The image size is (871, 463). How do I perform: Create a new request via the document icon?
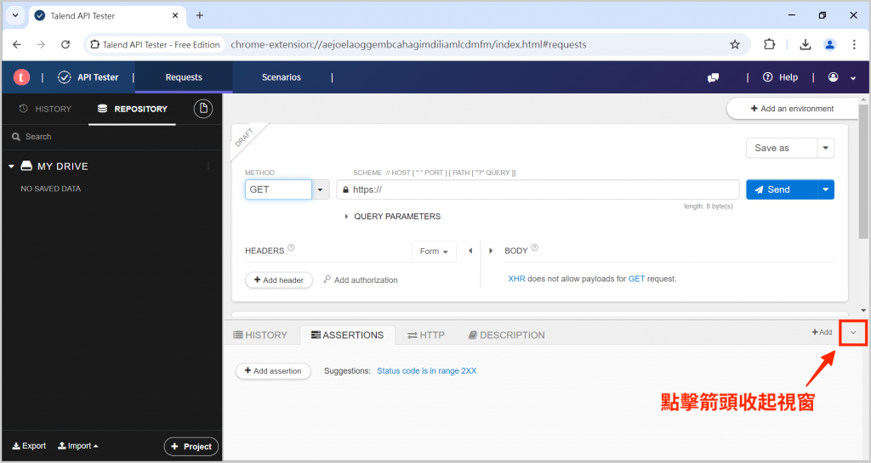203,109
